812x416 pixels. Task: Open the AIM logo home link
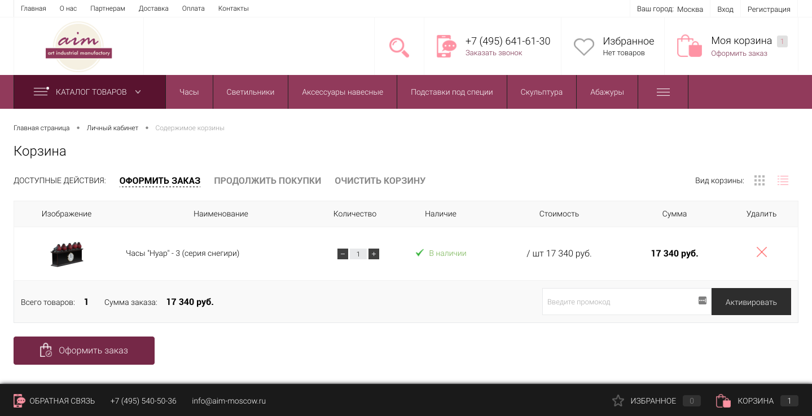click(79, 46)
